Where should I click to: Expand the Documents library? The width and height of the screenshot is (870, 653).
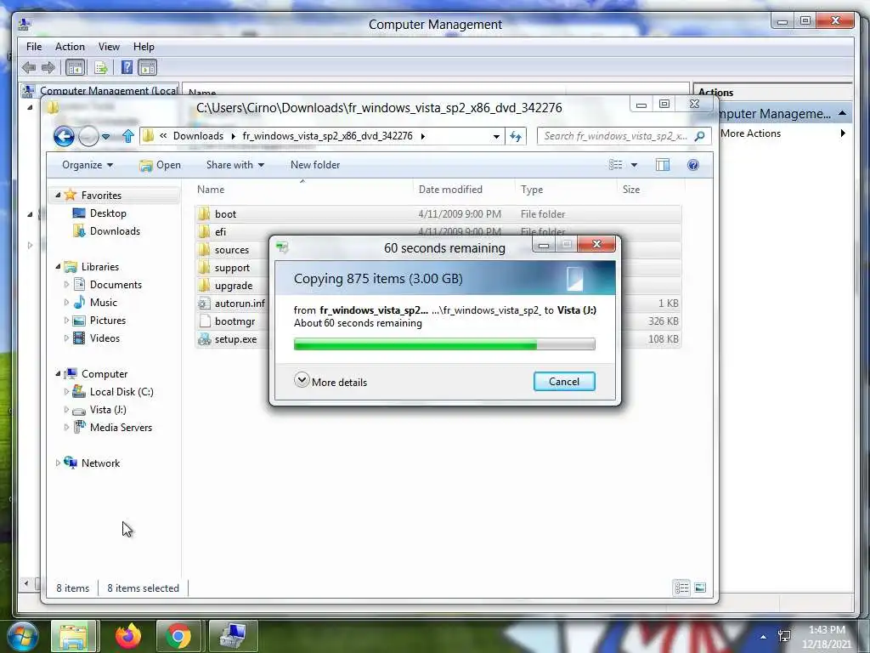[66, 284]
